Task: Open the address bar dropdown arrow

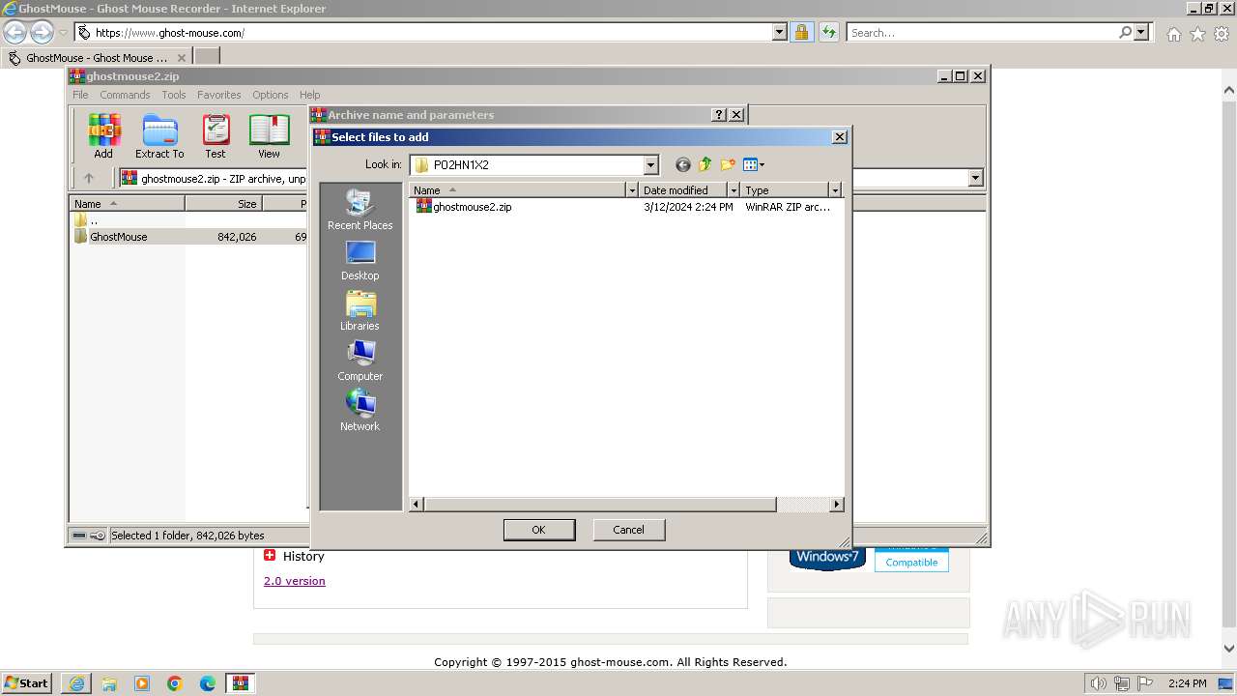Action: 780,33
